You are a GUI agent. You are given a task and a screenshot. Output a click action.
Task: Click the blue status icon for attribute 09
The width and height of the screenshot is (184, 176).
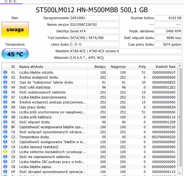(5, 107)
